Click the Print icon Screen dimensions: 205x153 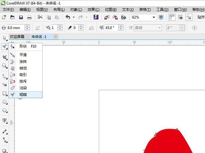30,17
